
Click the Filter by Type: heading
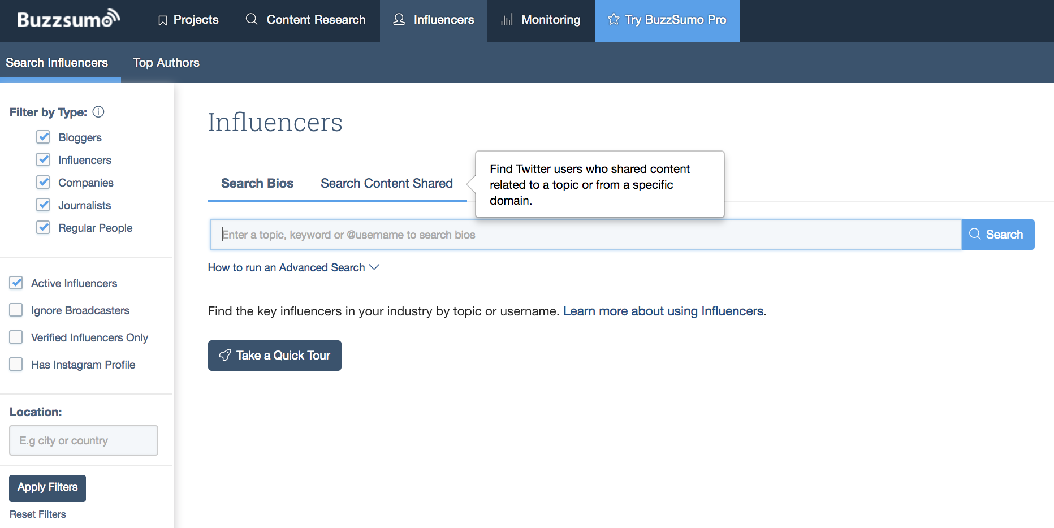48,112
